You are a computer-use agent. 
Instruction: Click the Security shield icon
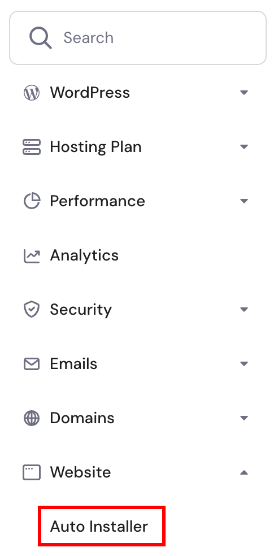pos(32,310)
